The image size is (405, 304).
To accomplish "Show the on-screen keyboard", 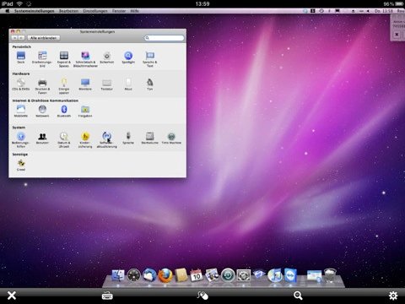I will [x=107, y=296].
